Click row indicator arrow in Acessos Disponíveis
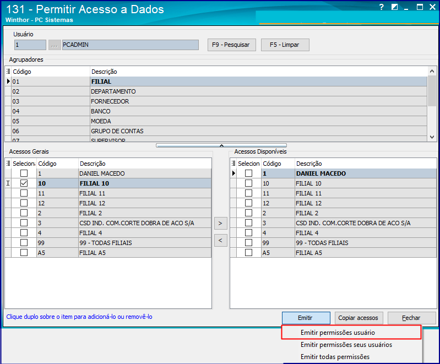 pyautogui.click(x=233, y=173)
